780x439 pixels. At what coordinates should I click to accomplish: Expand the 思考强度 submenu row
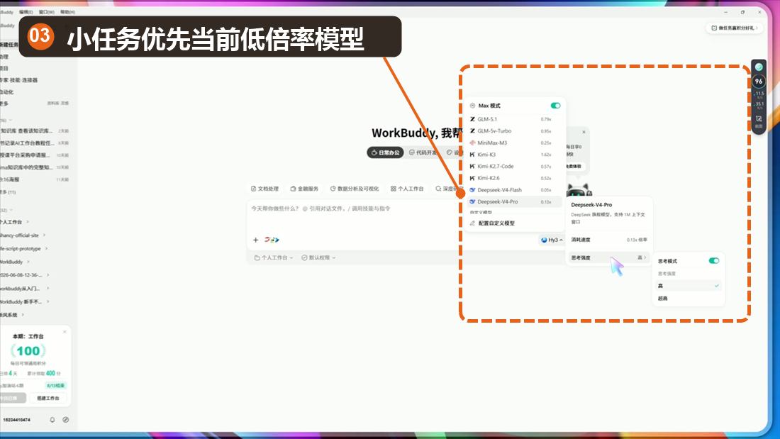[608, 258]
